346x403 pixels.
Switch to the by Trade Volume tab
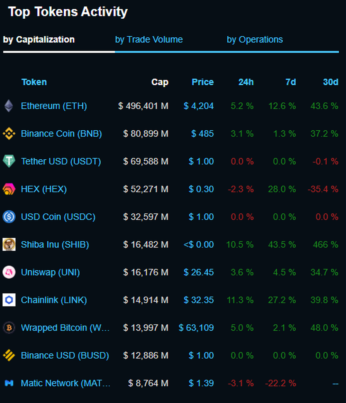[149, 40]
